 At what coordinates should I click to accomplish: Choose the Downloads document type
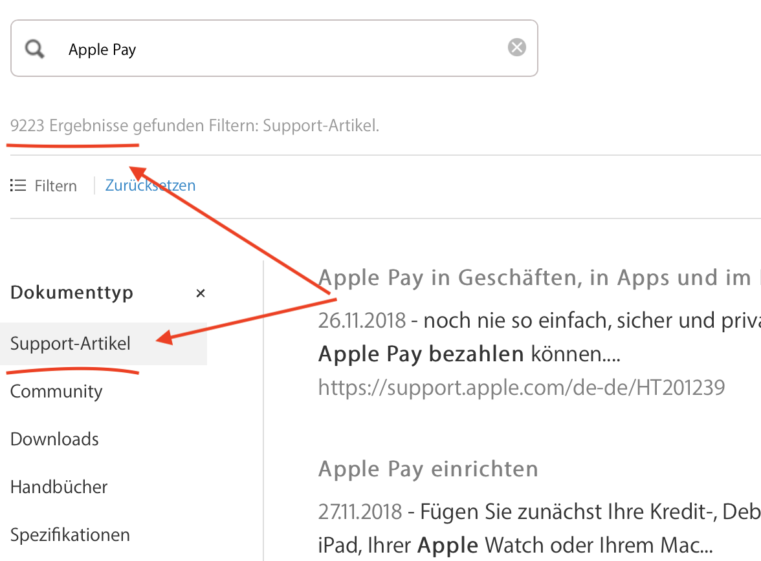[x=54, y=439]
